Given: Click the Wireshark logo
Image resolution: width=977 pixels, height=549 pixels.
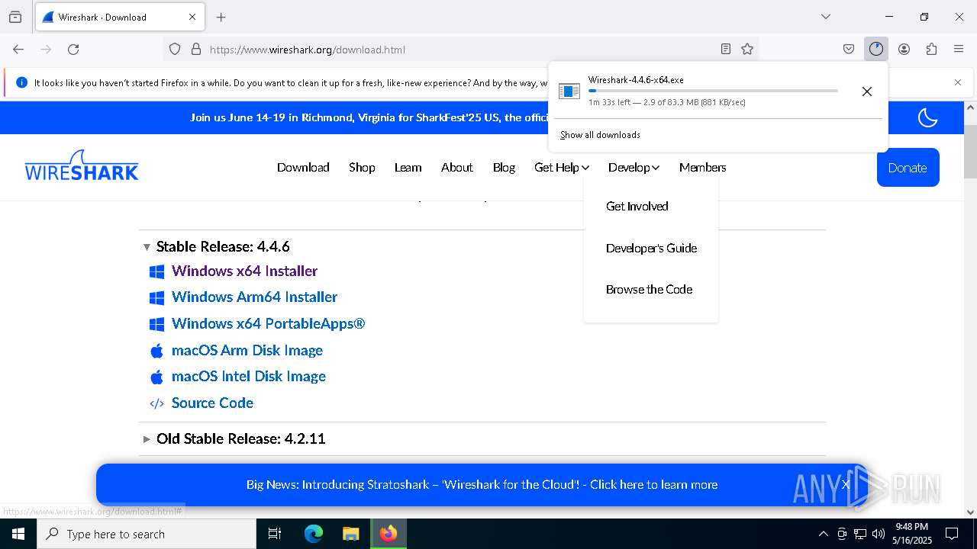Looking at the screenshot, I should [x=82, y=165].
